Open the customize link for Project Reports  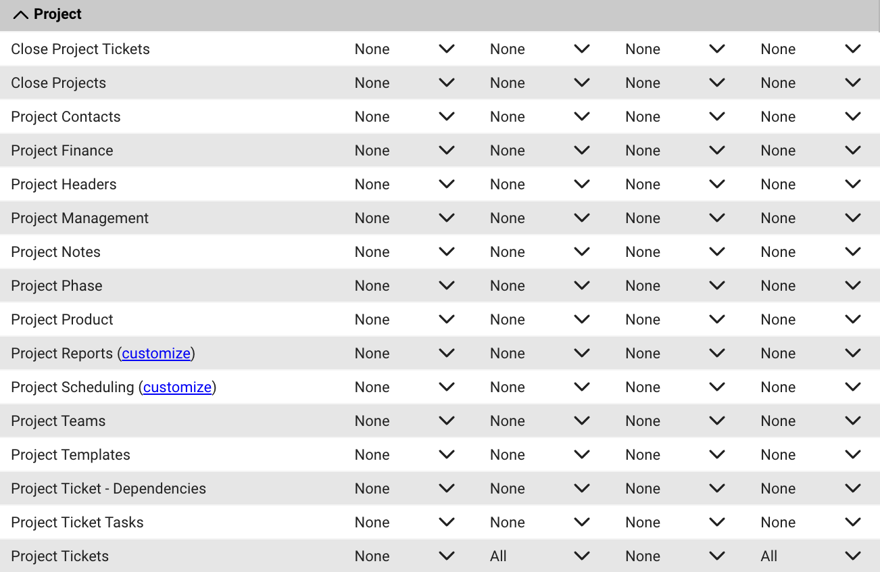point(156,354)
